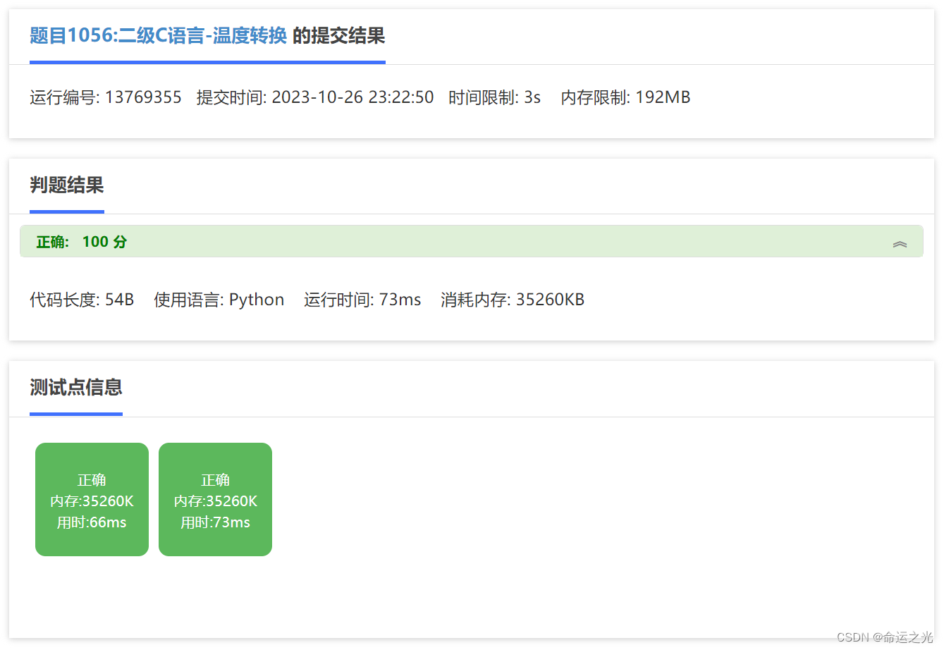944x650 pixels.
Task: Click the double-chevron icon on the green bar
Action: pyautogui.click(x=900, y=242)
